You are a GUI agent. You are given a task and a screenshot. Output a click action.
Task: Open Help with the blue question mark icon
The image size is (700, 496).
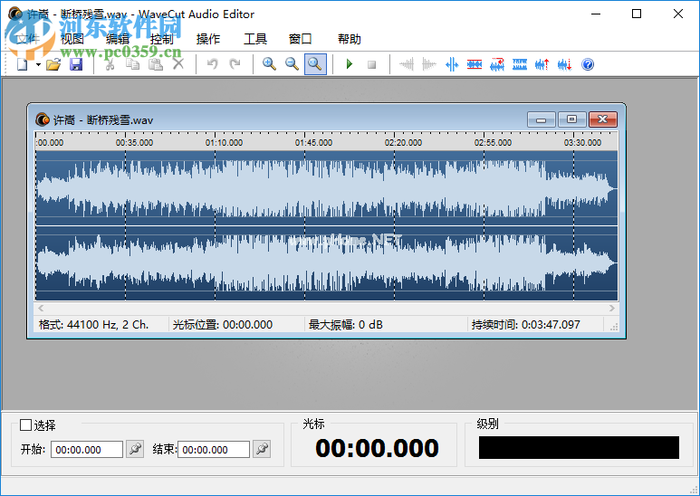click(x=588, y=64)
